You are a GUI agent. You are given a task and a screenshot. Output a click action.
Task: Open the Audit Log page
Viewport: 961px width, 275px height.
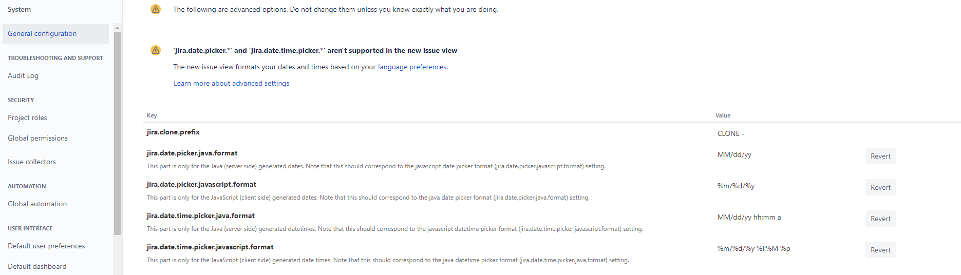[x=23, y=75]
